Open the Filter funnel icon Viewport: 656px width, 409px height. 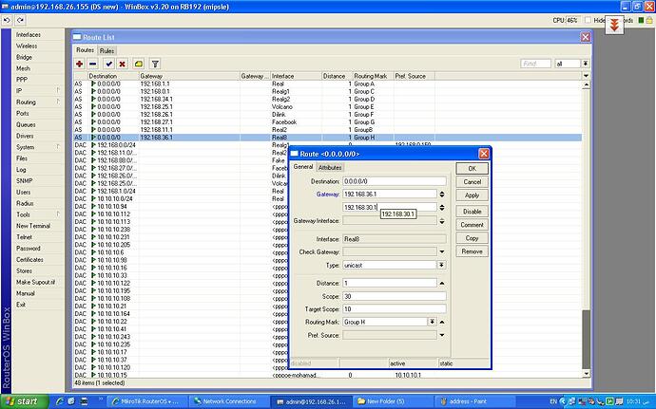coord(155,64)
